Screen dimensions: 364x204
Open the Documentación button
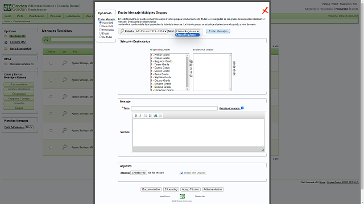click(151, 189)
